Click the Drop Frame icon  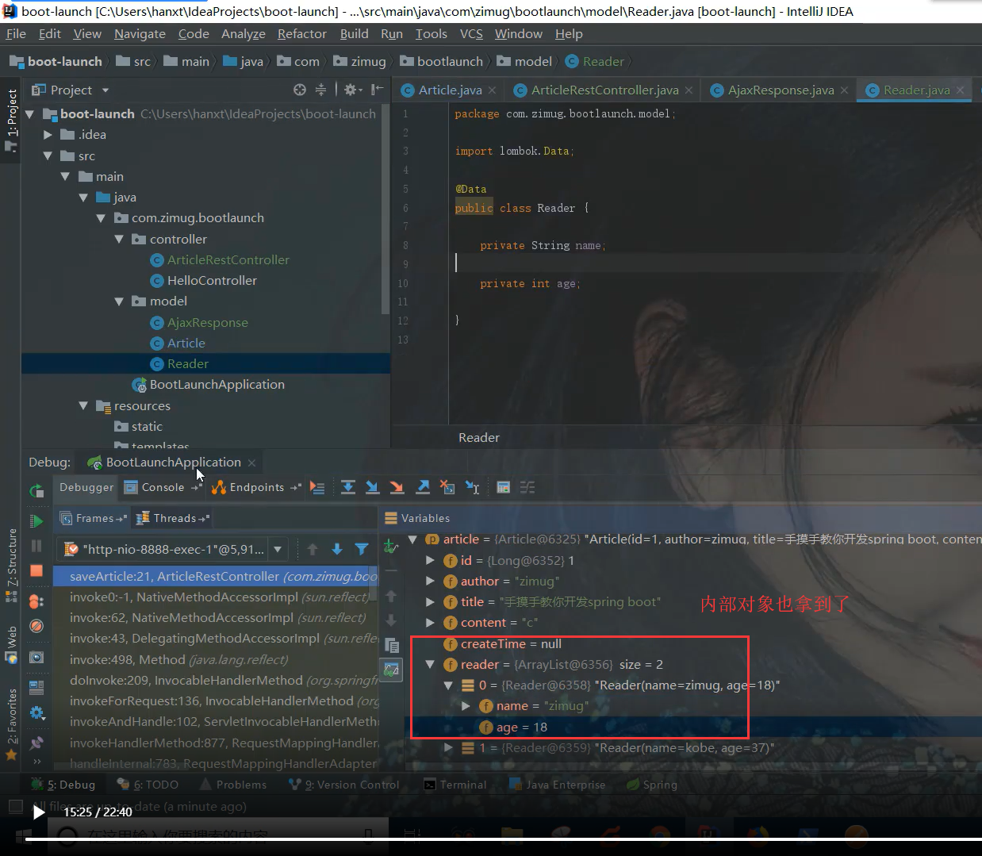point(447,487)
